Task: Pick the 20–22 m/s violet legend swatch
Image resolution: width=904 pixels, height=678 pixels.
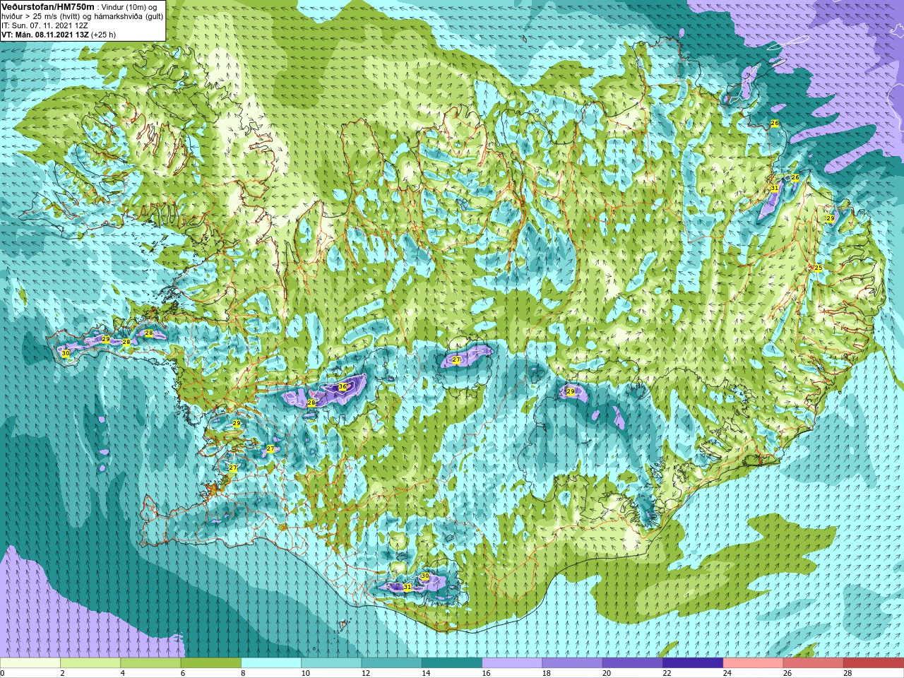Action: click(632, 663)
